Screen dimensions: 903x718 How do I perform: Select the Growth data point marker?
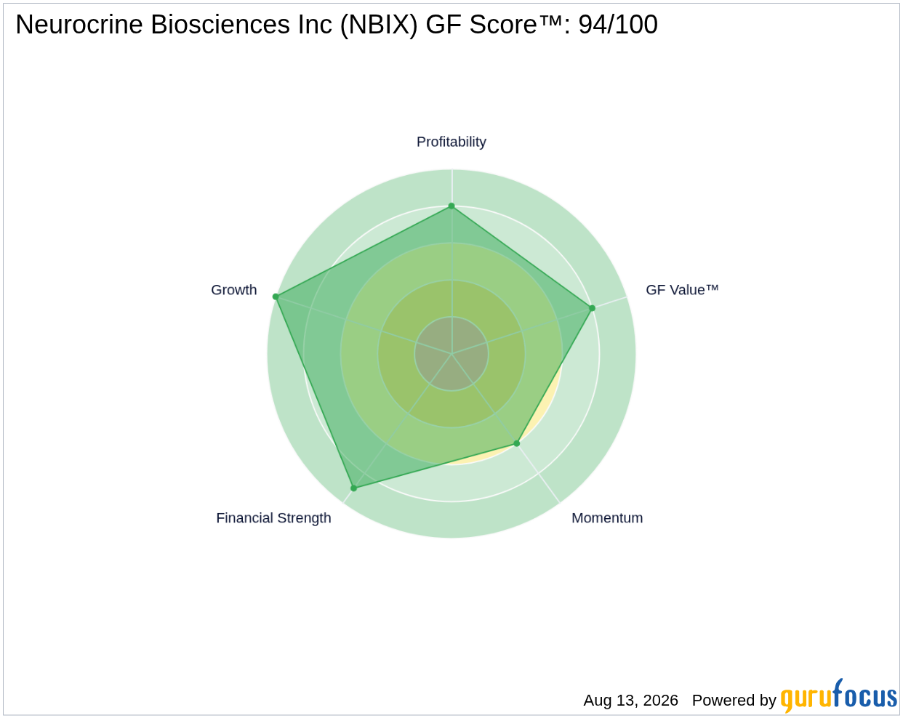pyautogui.click(x=276, y=297)
